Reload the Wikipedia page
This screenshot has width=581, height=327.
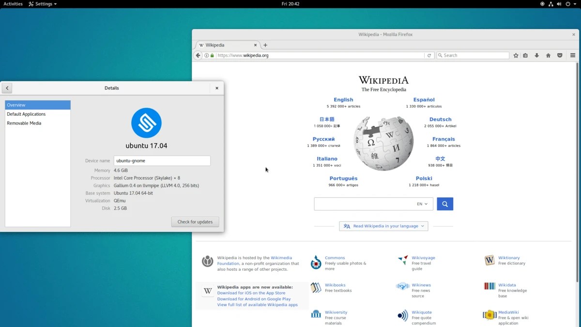[429, 55]
